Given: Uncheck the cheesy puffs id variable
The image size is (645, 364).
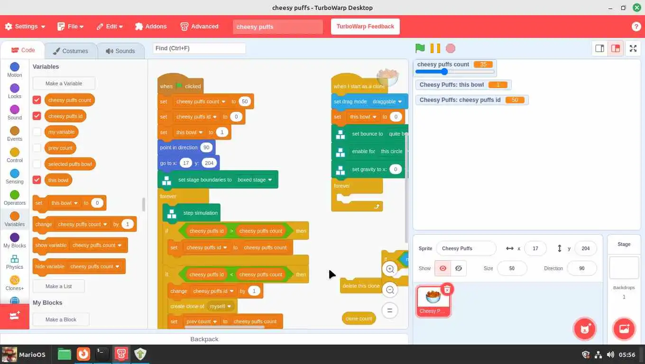Looking at the screenshot, I should [x=37, y=116].
